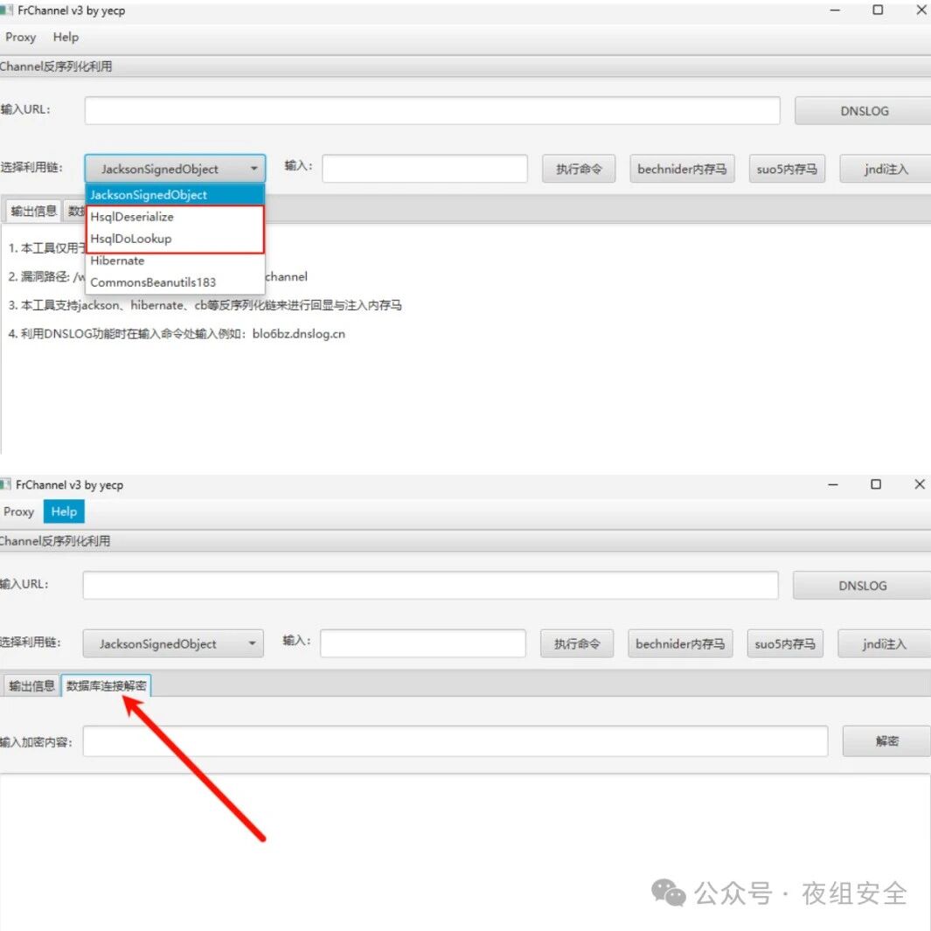This screenshot has height=931, width=931.
Task: Pick CommonsBeanutils183 from the chain list
Action: tap(175, 282)
